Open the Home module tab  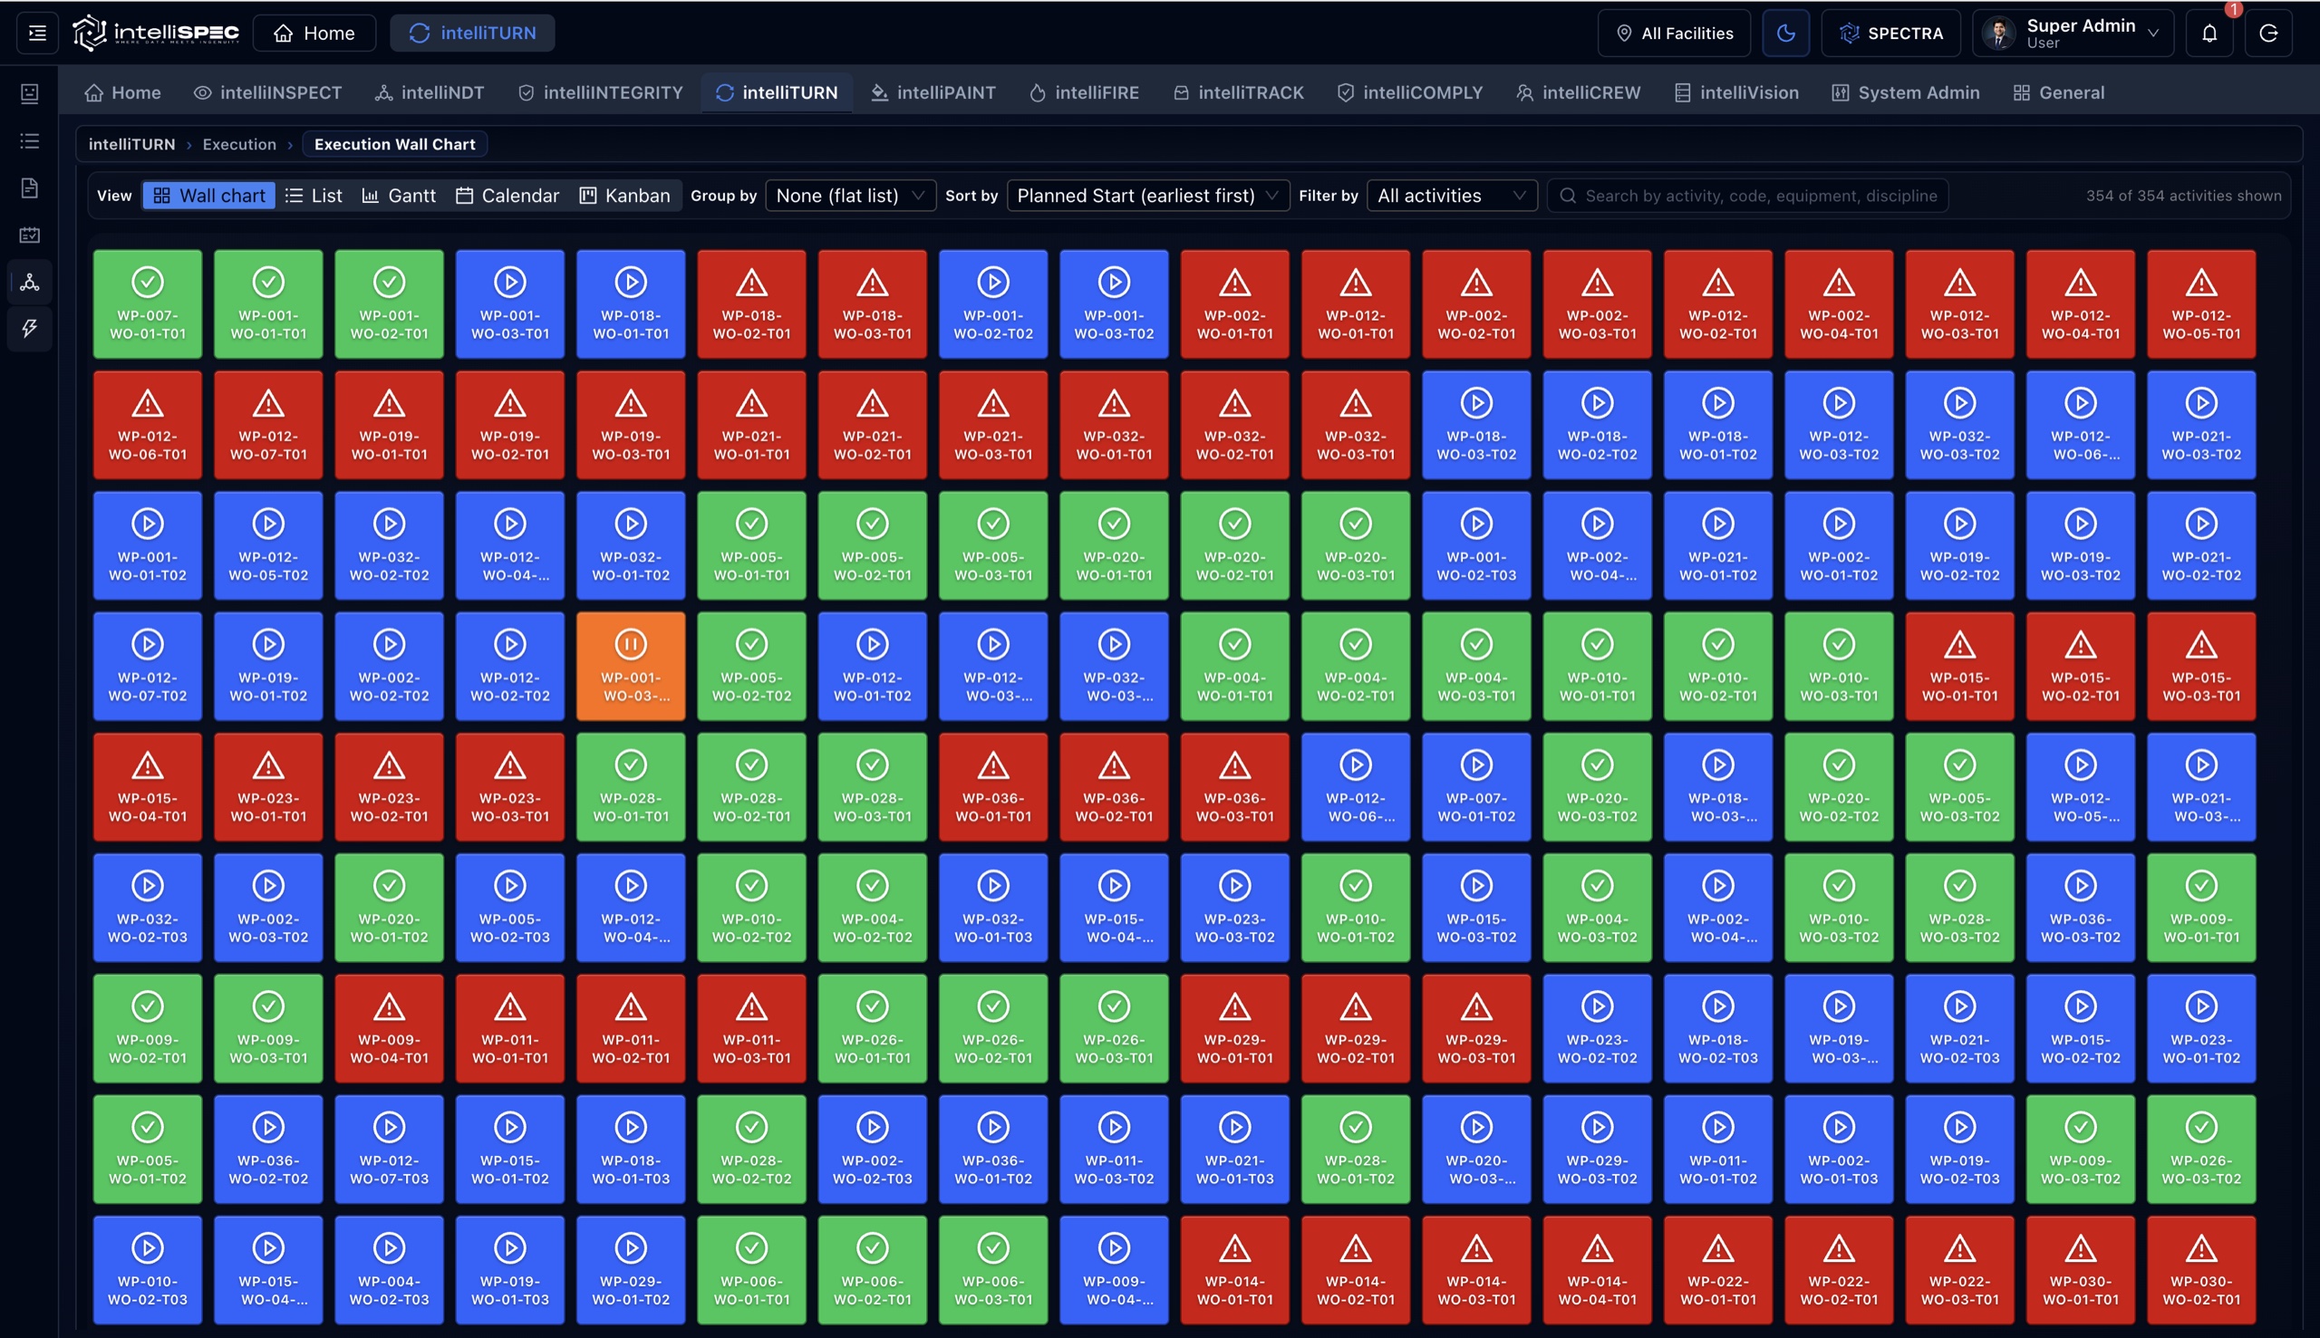pos(123,92)
